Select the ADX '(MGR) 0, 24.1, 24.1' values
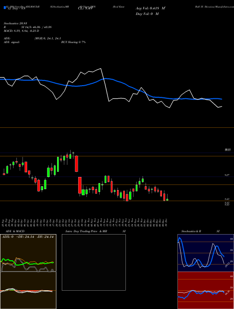Viewport: 234px width, 309px height. (47, 38)
